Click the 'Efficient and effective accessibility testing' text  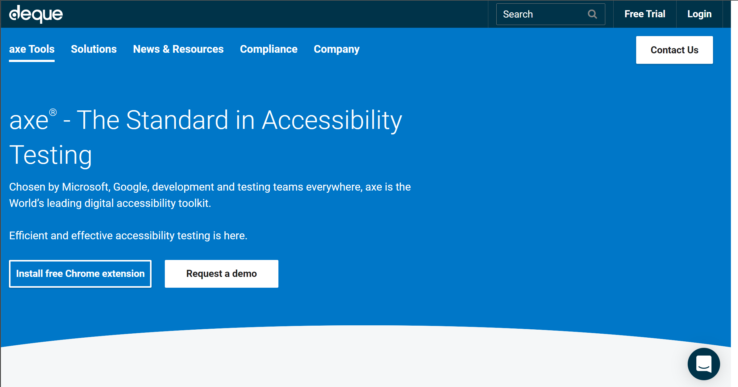[x=128, y=236]
